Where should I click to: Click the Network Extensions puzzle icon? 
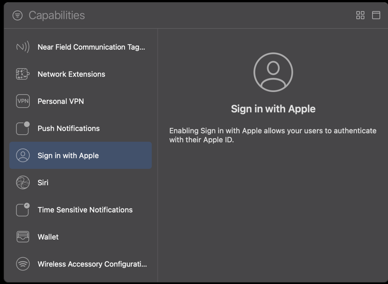point(22,74)
